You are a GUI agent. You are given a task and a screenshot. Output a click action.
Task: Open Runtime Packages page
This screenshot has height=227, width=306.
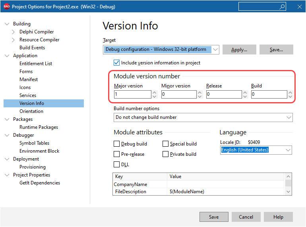point(39,127)
